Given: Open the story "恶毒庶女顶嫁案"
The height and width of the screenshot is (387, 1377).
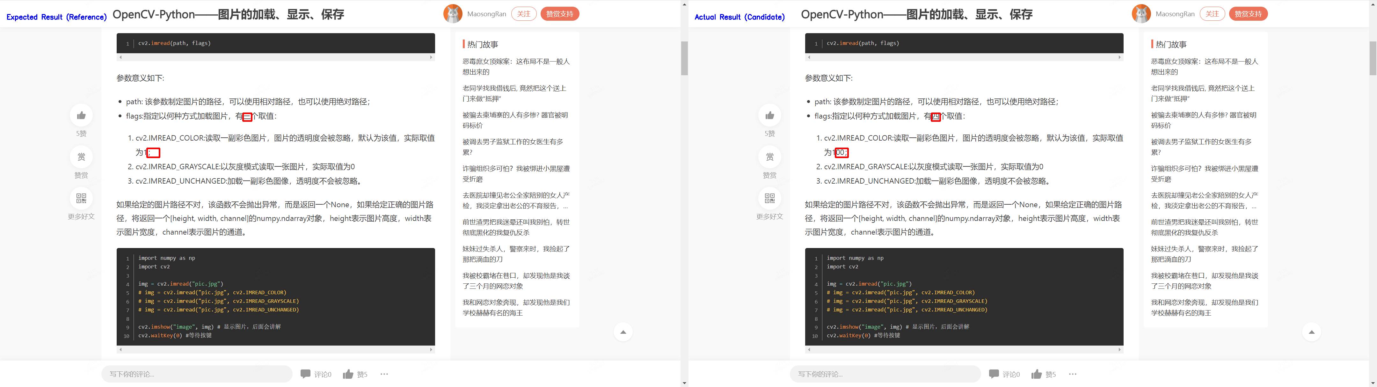Looking at the screenshot, I should [x=515, y=67].
